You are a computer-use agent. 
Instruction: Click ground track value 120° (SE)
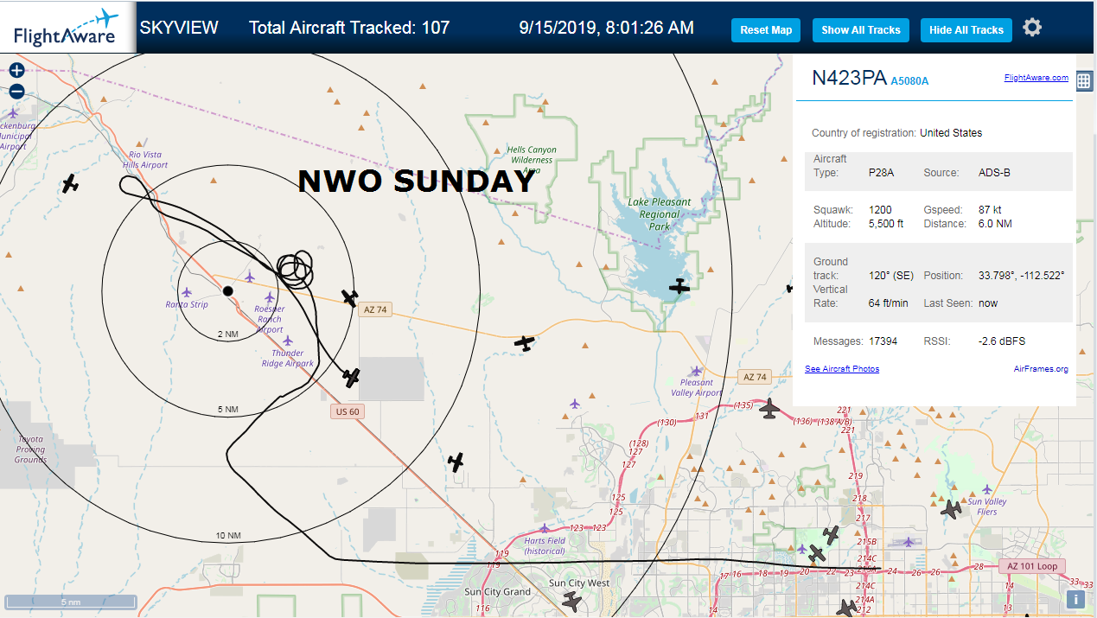[891, 276]
